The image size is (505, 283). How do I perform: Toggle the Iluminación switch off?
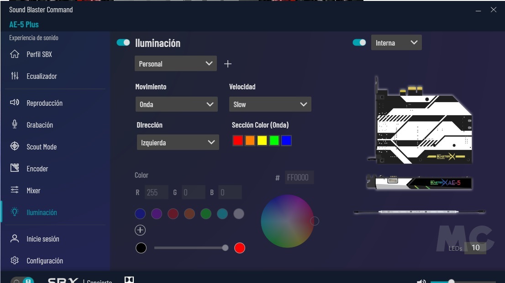click(123, 42)
